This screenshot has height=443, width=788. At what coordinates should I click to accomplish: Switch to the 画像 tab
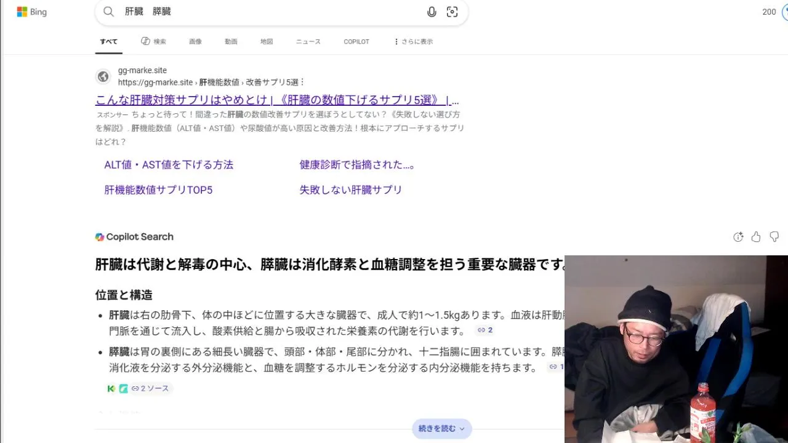[195, 42]
